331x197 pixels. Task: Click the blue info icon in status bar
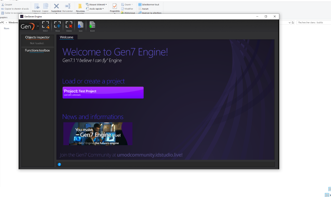(x=59, y=164)
